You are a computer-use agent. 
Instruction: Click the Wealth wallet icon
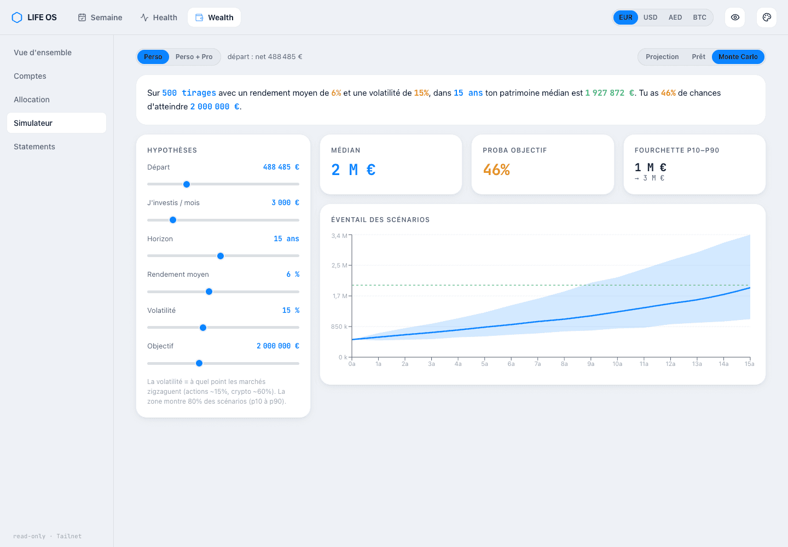point(199,18)
